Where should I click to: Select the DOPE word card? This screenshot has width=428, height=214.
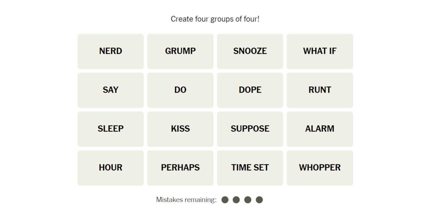(250, 90)
